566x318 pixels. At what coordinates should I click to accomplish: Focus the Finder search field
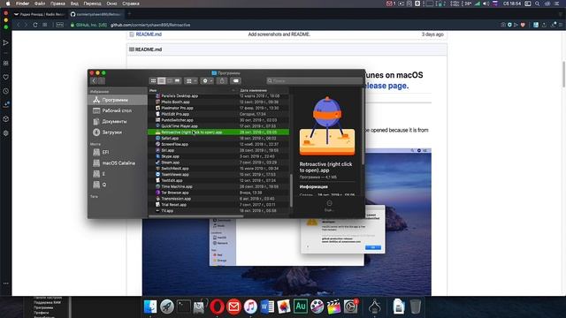click(x=314, y=80)
